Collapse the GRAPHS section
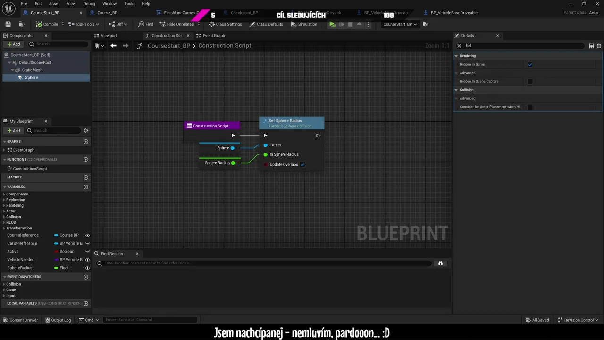The image size is (604, 340). pos(5,142)
